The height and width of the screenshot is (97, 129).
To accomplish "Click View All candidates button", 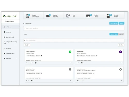I will (x=122, y=23).
